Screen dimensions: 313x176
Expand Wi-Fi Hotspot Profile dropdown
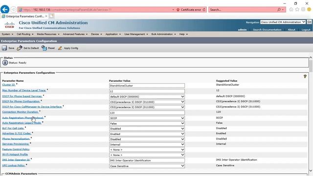147,155
